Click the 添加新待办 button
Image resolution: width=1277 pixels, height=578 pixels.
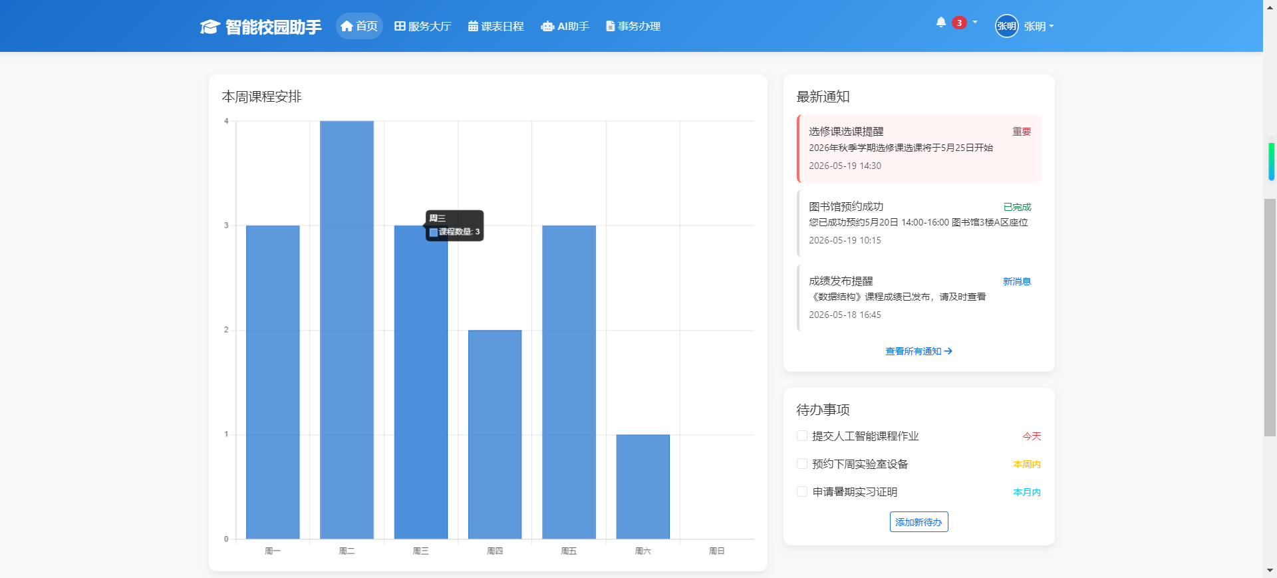tap(919, 522)
